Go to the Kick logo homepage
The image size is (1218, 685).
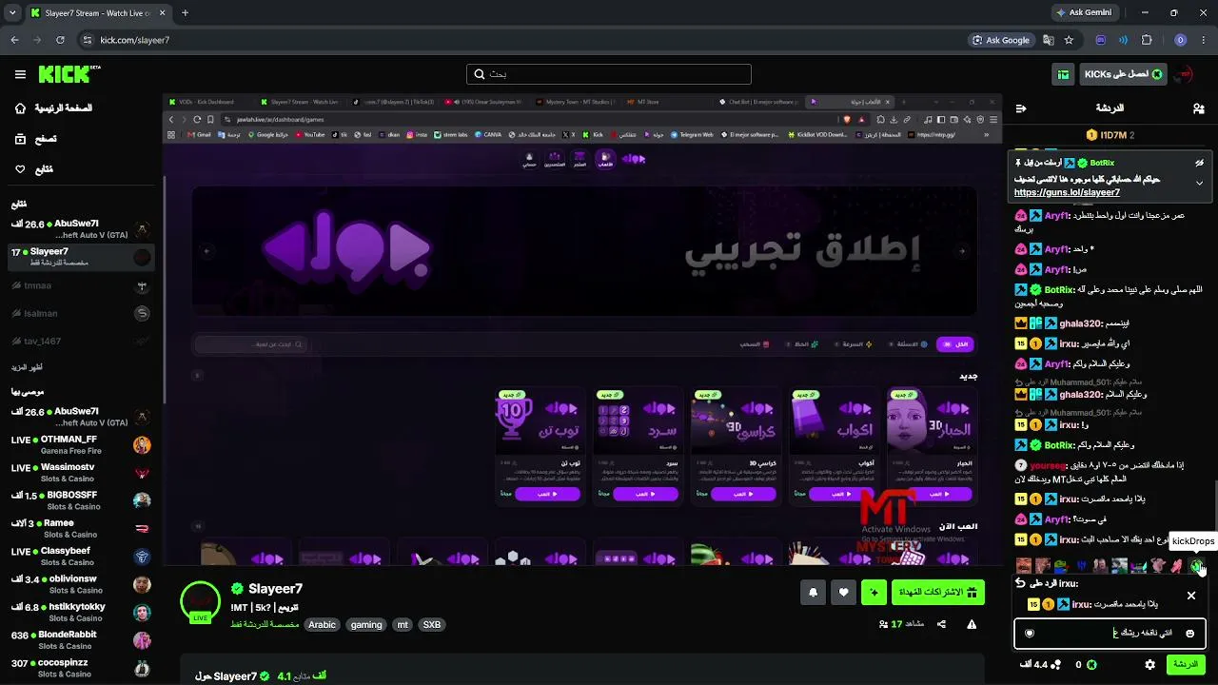[x=69, y=74]
